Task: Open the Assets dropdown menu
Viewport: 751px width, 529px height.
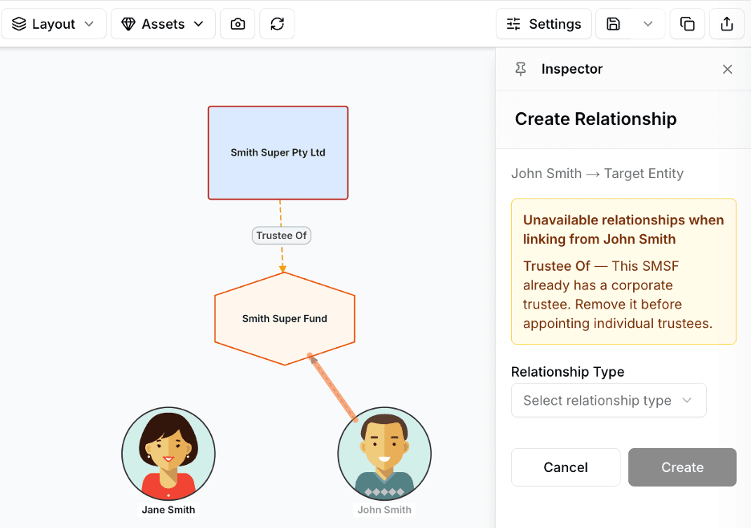Action: point(163,24)
